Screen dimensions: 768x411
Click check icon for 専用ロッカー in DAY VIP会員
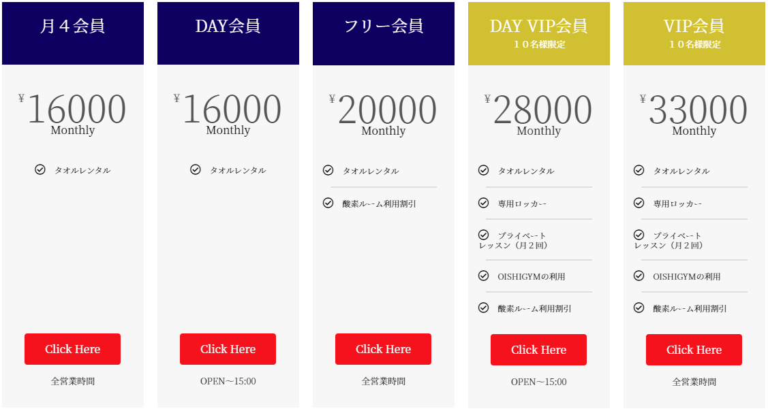[483, 203]
